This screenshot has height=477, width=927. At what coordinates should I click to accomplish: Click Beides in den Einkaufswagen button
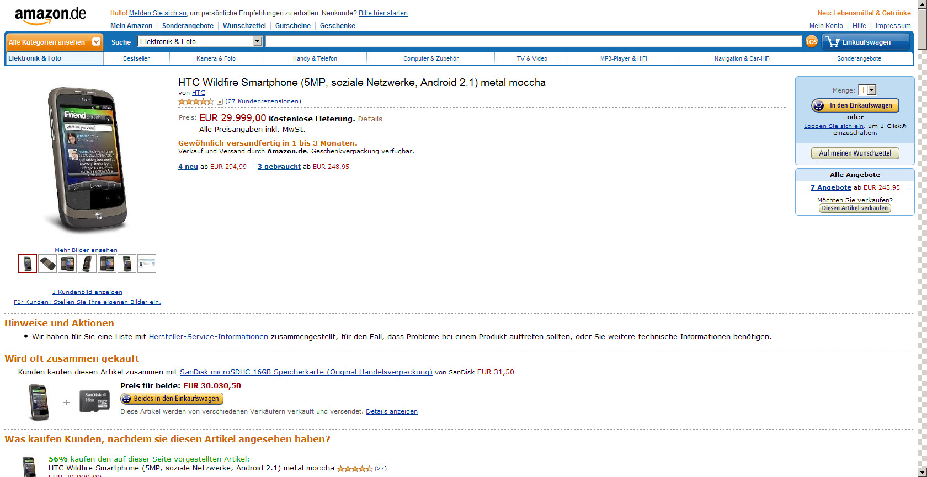172,399
